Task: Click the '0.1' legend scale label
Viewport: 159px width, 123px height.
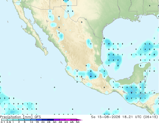Action: point(3,122)
